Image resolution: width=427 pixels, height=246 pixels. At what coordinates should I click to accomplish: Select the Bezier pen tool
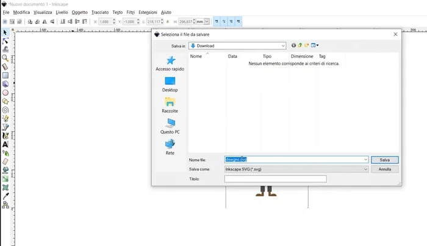coord(5,127)
